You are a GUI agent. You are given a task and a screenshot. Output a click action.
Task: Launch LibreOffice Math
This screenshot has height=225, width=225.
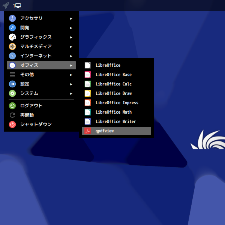coord(117,112)
